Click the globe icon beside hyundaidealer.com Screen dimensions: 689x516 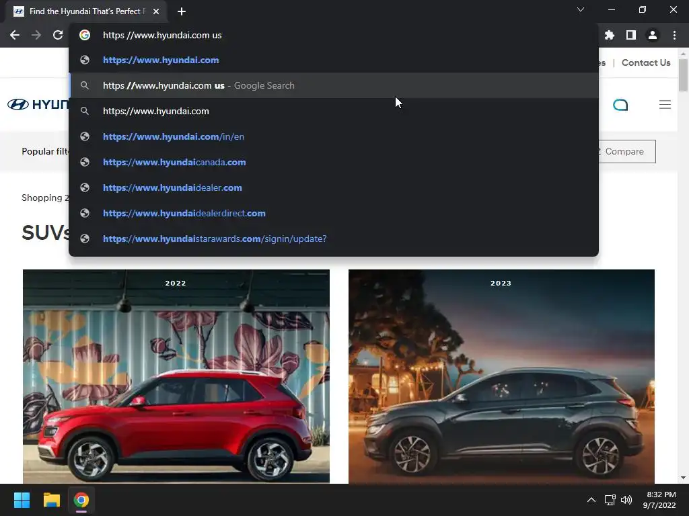pos(85,187)
